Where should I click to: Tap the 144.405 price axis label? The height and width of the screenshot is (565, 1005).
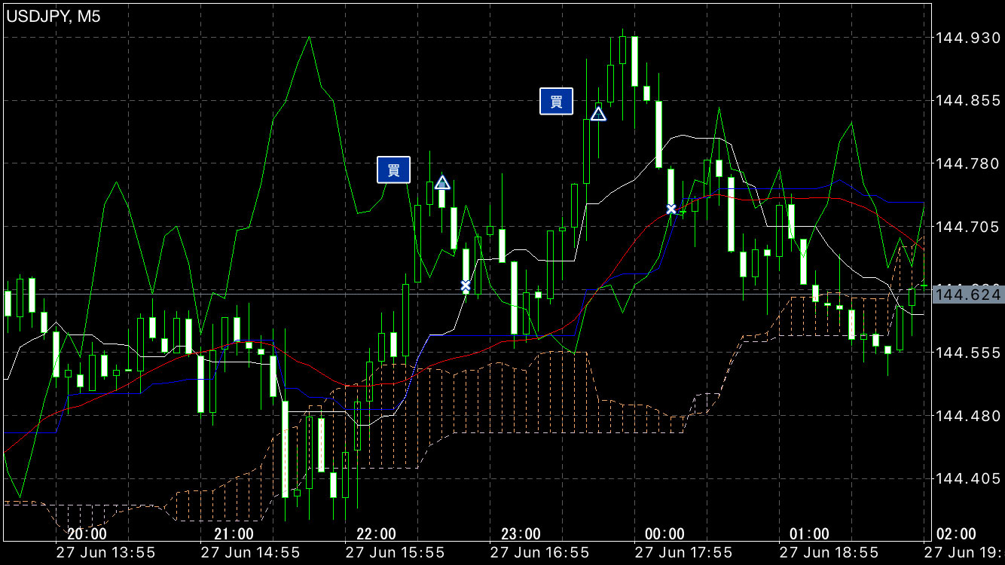point(967,478)
